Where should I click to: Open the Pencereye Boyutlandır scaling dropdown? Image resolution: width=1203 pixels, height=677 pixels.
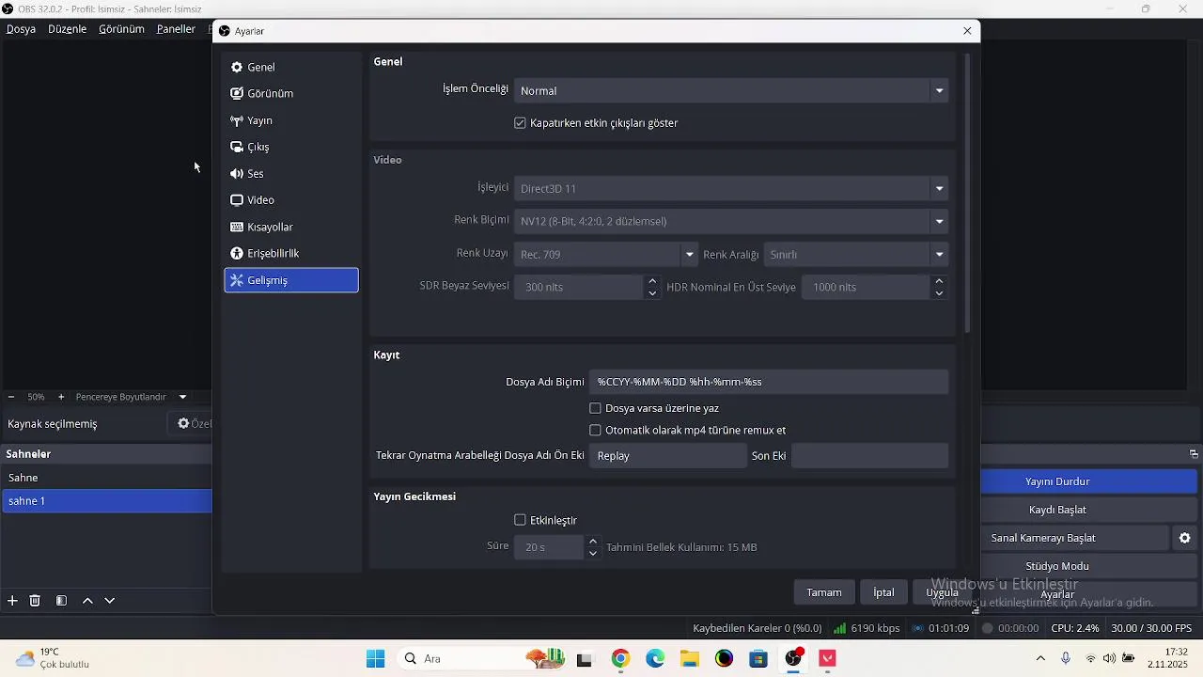coord(132,397)
